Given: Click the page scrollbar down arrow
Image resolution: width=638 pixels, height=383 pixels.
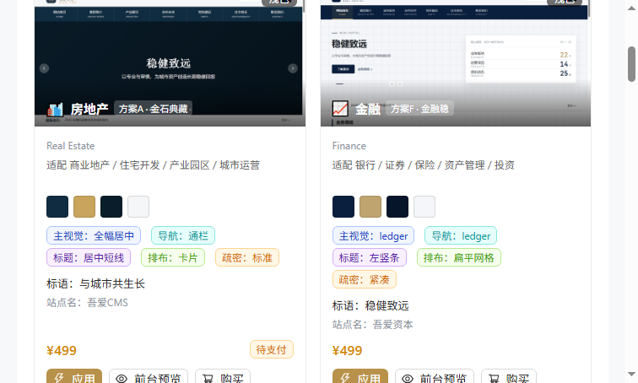Looking at the screenshot, I should pyautogui.click(x=631, y=374).
